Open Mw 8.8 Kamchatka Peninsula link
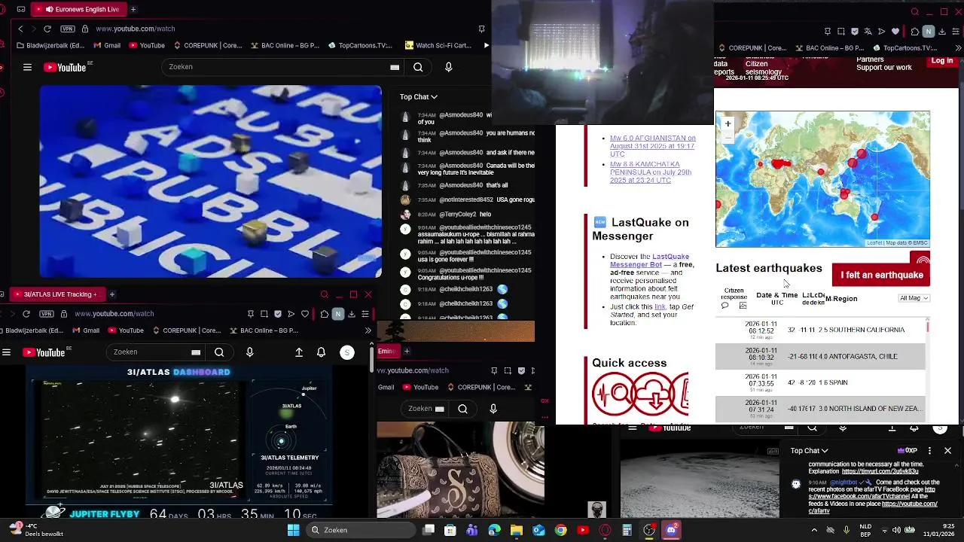 [x=650, y=172]
